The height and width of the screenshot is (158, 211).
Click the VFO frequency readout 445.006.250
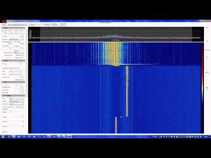click(55, 25)
